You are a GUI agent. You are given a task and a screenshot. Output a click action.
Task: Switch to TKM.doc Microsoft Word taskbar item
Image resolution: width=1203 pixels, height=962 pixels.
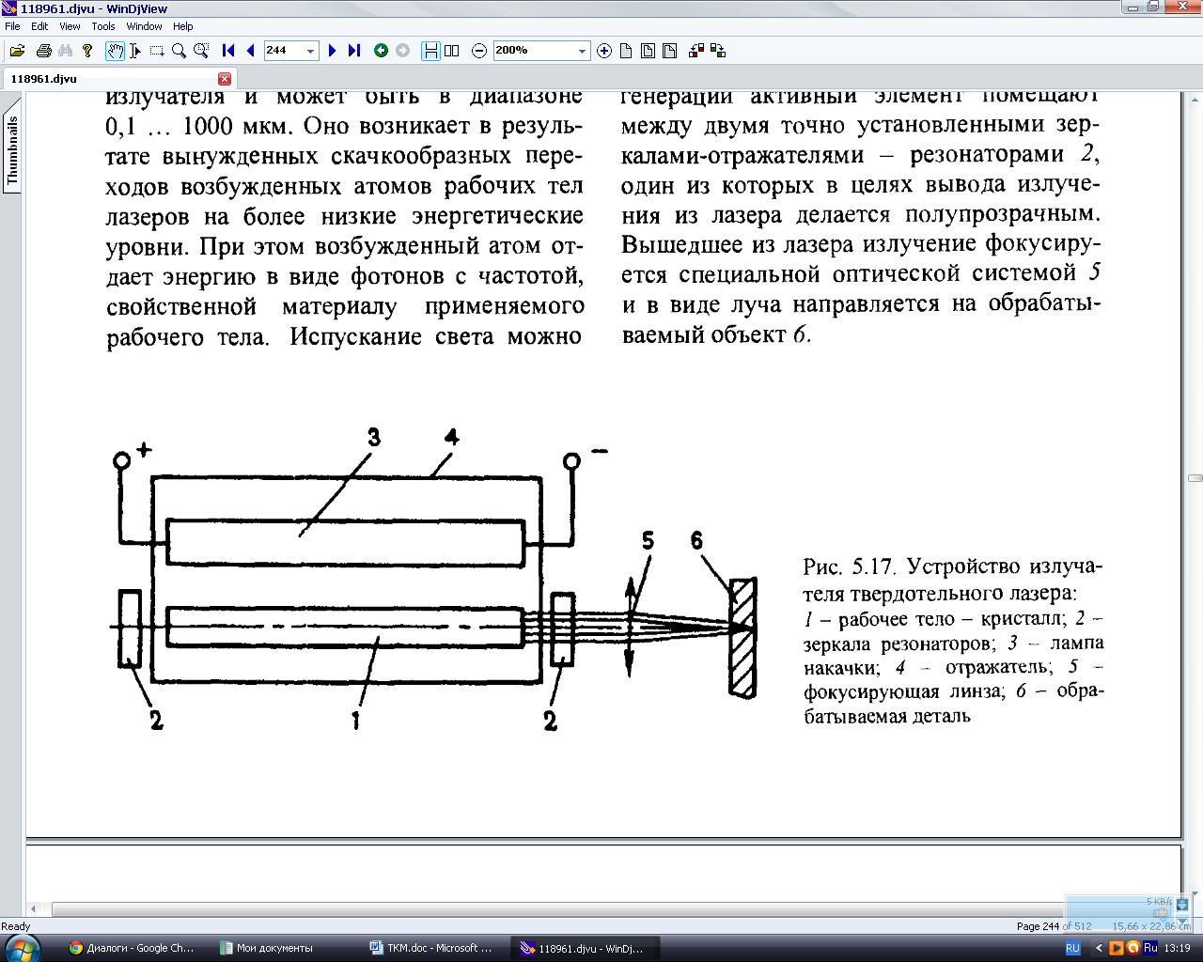[437, 948]
